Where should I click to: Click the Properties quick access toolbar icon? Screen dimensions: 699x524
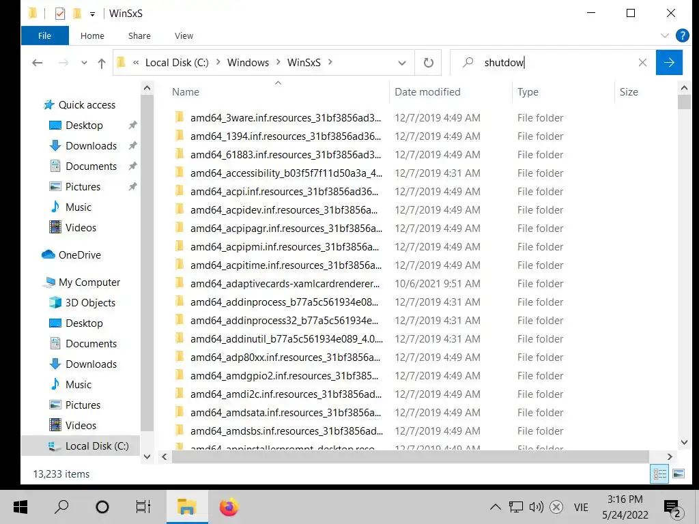(x=60, y=14)
